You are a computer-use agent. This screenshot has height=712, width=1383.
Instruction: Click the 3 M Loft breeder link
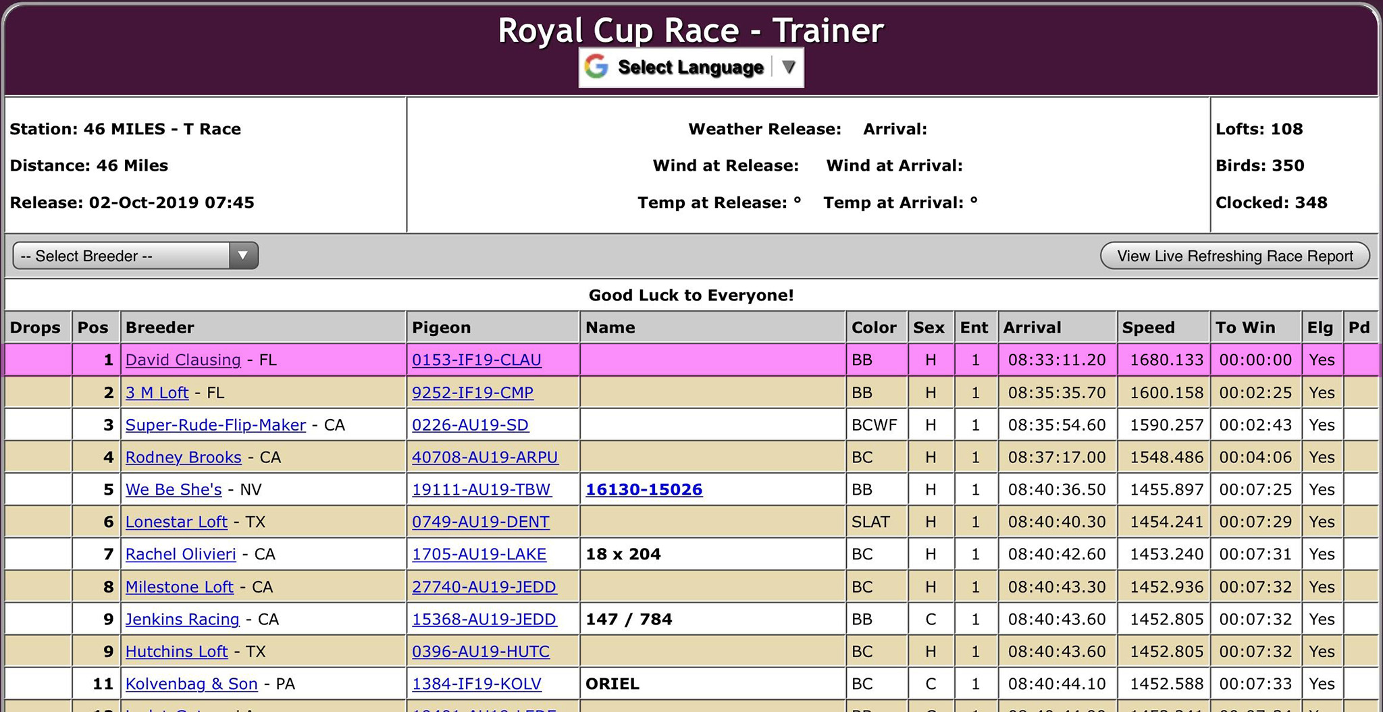click(x=157, y=392)
